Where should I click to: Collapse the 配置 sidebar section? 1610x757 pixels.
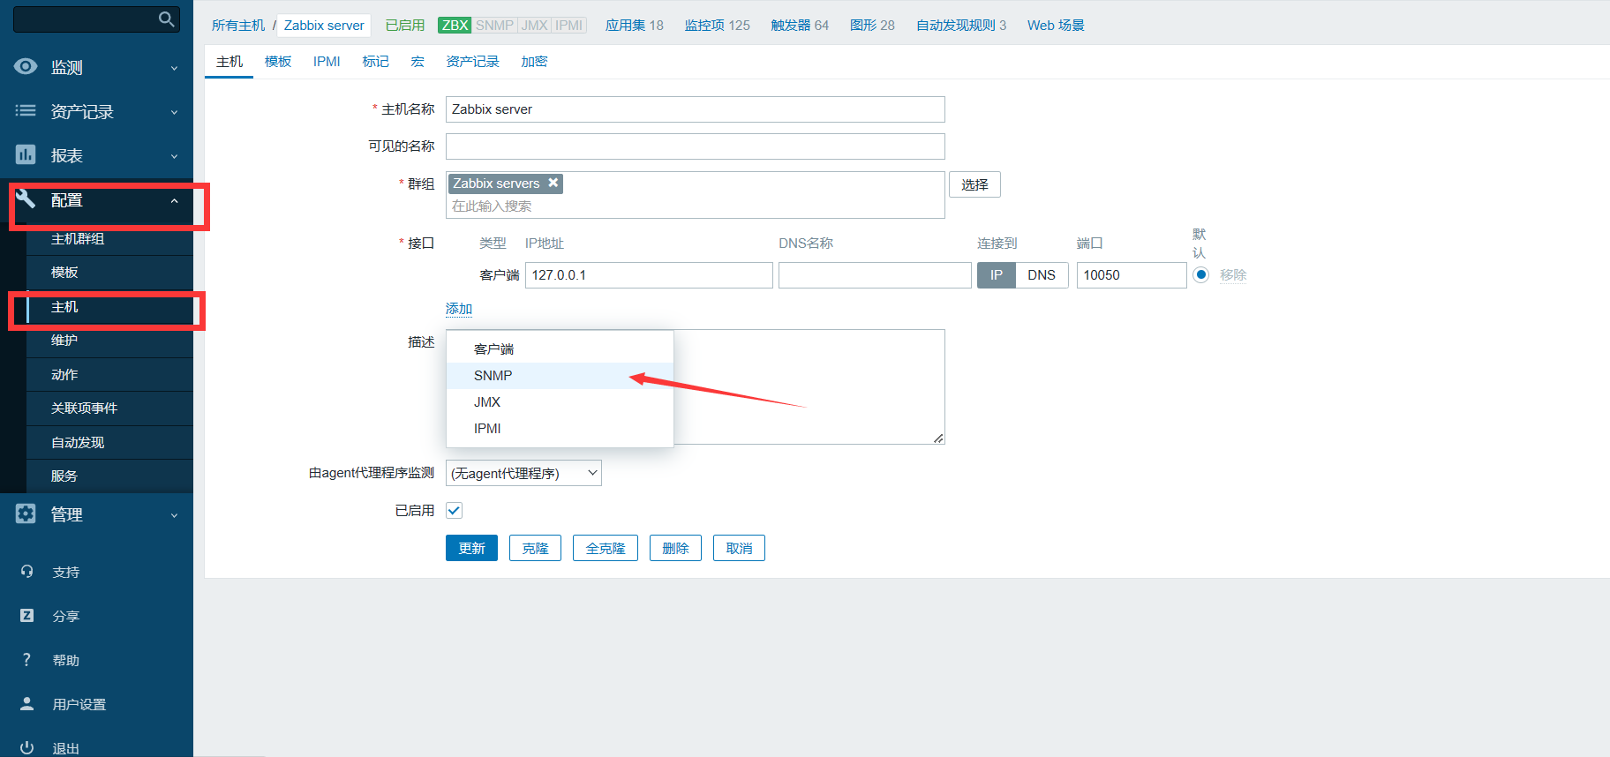click(174, 201)
